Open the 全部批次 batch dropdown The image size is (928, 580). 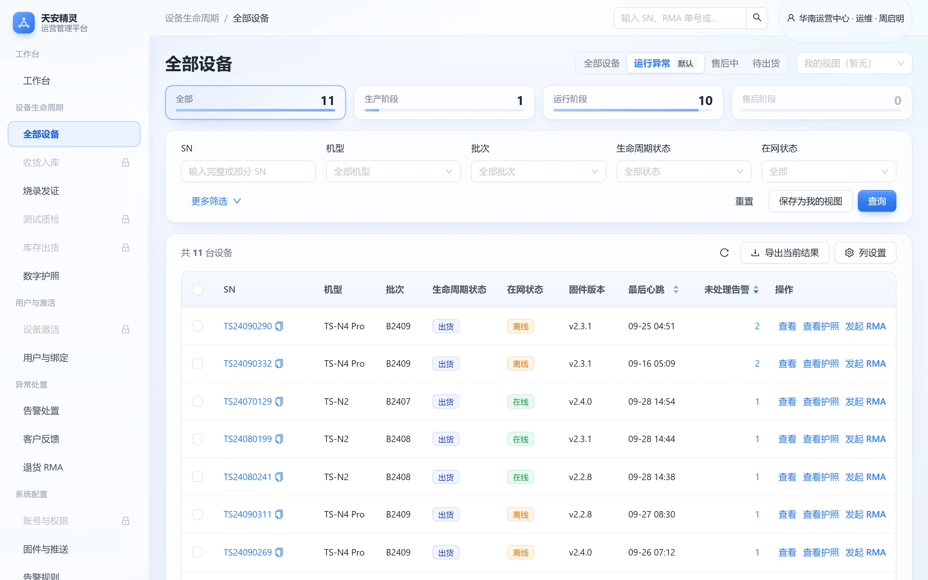click(x=538, y=171)
